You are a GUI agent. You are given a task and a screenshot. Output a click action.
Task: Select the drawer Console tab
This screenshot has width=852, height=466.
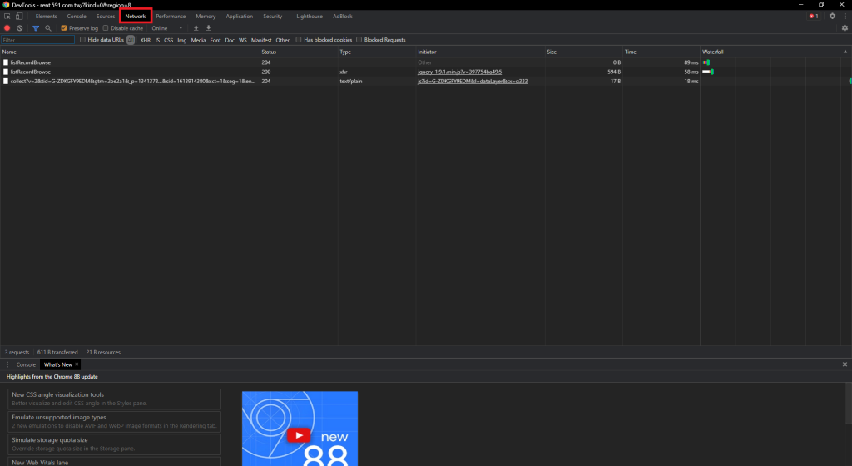pyautogui.click(x=26, y=365)
